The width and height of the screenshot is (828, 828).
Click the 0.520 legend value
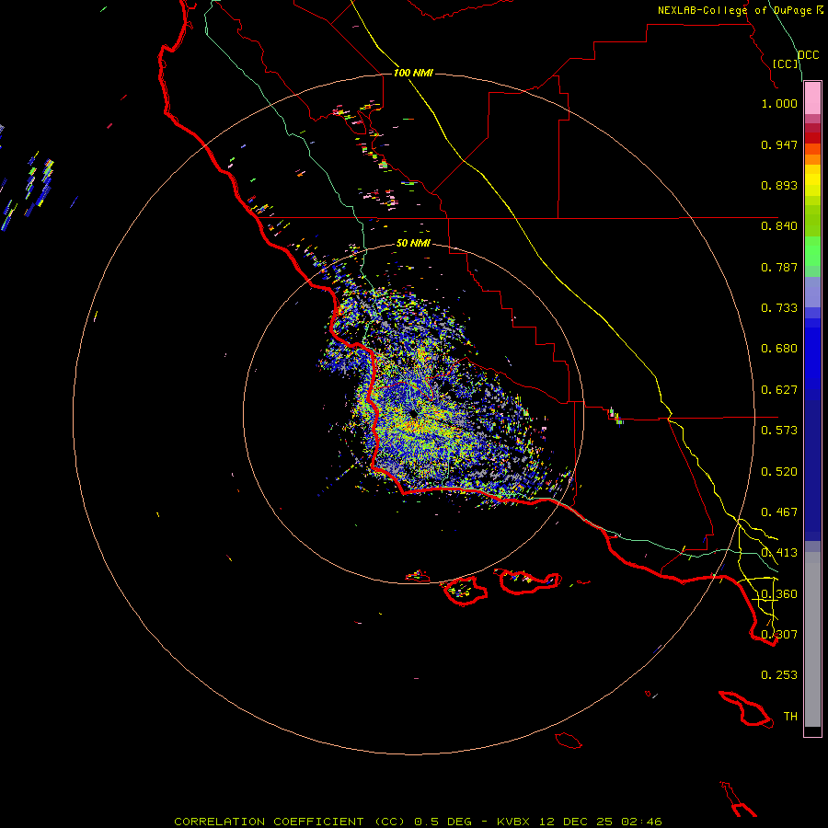779,472
